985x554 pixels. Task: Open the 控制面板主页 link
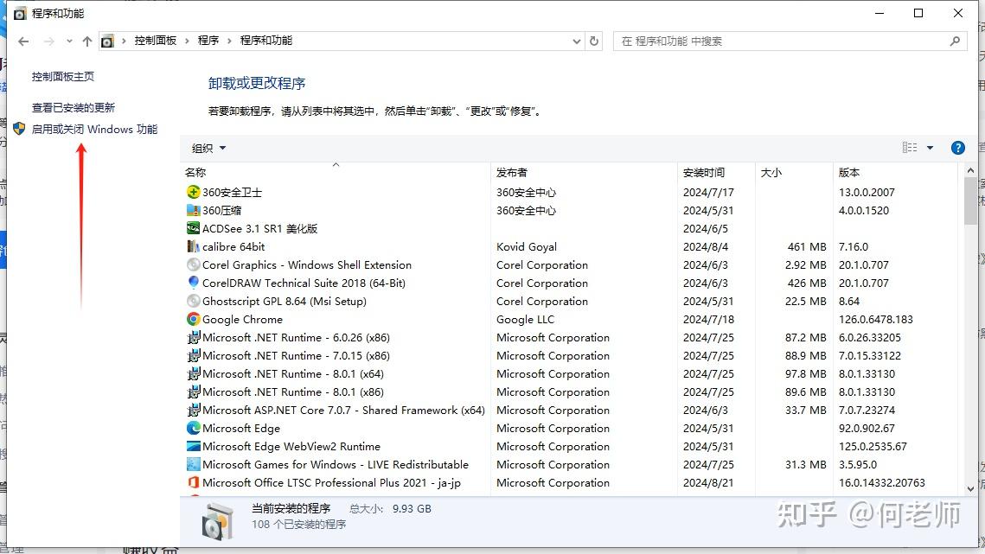coord(63,77)
